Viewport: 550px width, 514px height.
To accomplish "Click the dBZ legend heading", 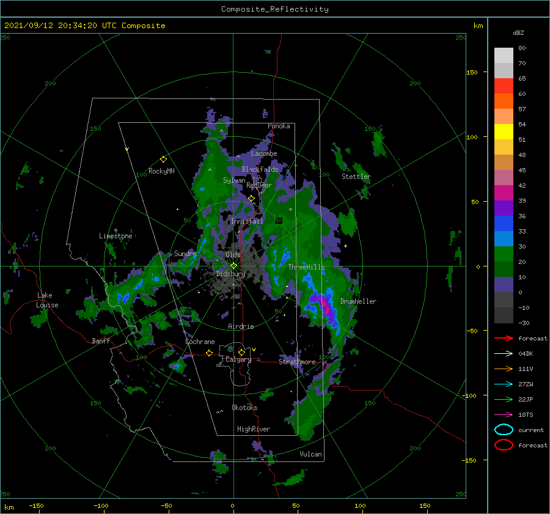I will pyautogui.click(x=518, y=32).
